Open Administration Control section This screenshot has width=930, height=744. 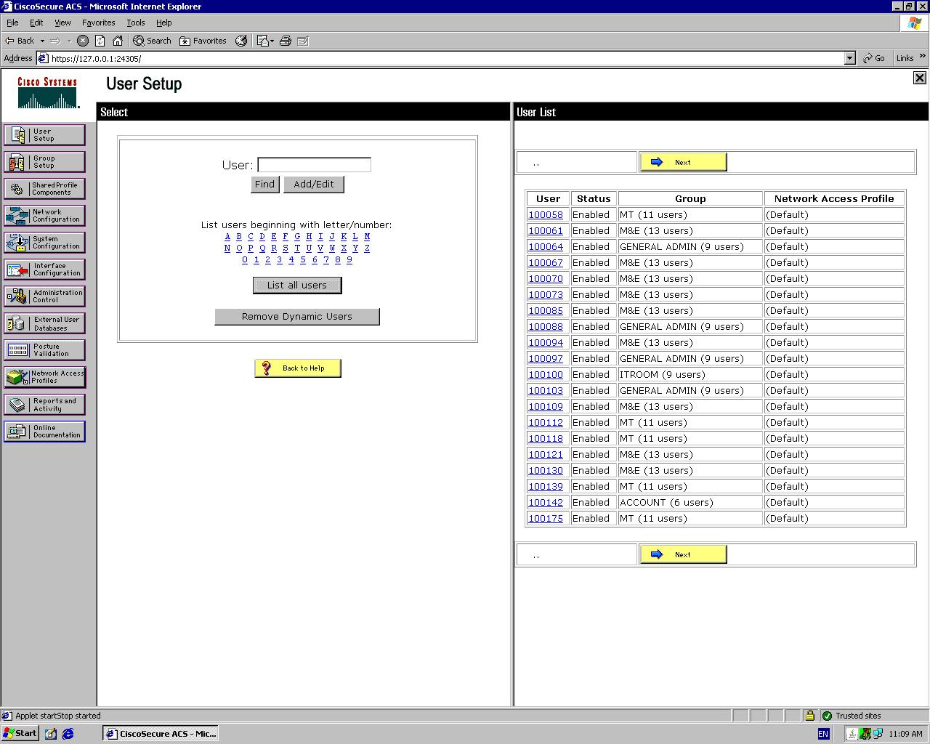click(x=44, y=296)
